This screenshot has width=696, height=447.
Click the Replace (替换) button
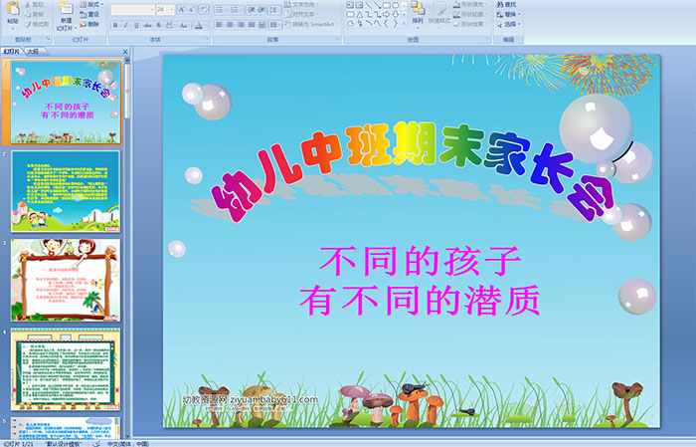(x=509, y=14)
